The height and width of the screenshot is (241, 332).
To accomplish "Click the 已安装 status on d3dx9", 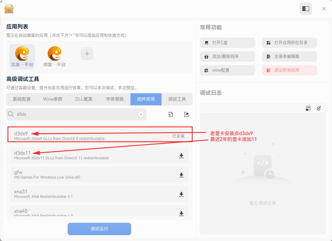I will coord(178,136).
